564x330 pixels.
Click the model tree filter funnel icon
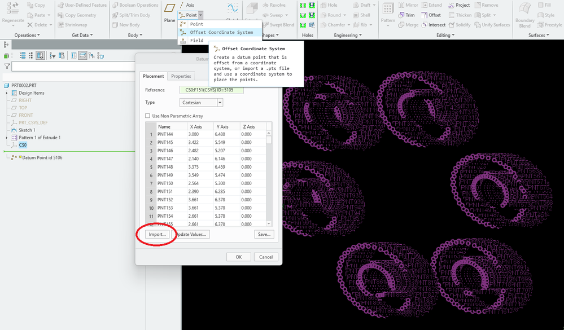[7, 67]
